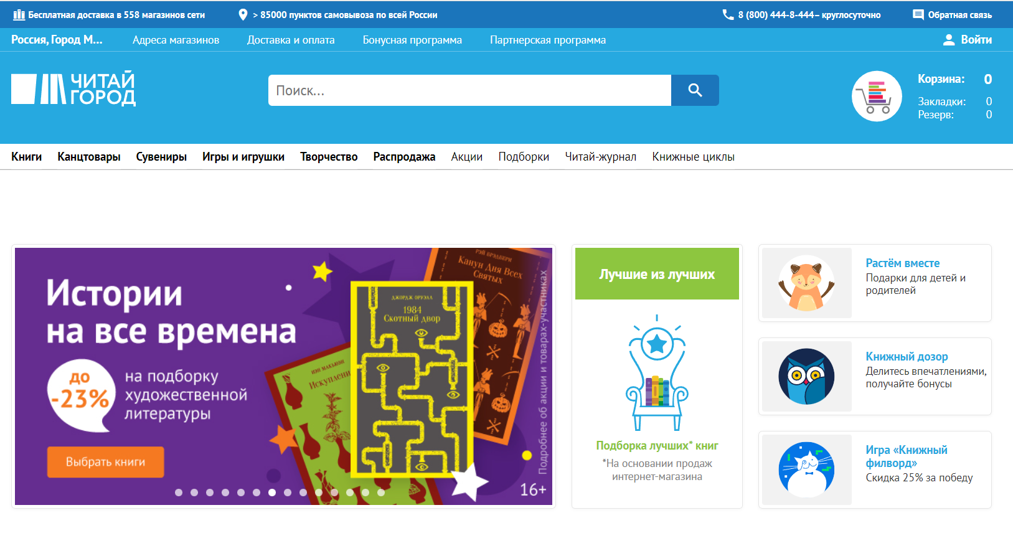Click the armchair with books illustration
Viewport: 1013px width, 533px height.
coord(657,372)
